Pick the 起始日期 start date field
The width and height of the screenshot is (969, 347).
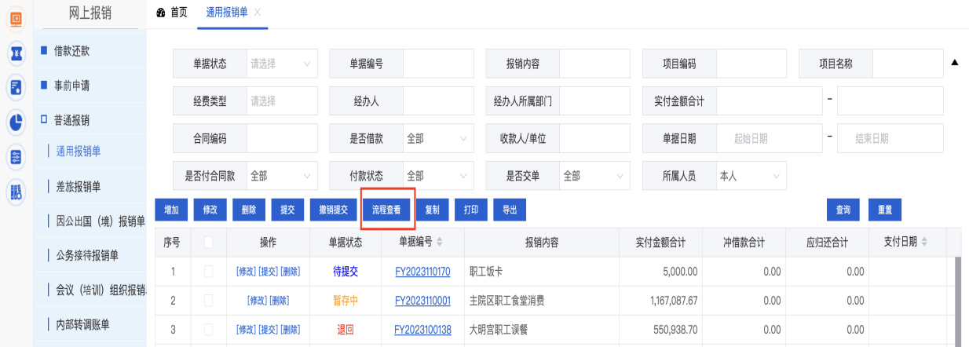[x=769, y=138]
